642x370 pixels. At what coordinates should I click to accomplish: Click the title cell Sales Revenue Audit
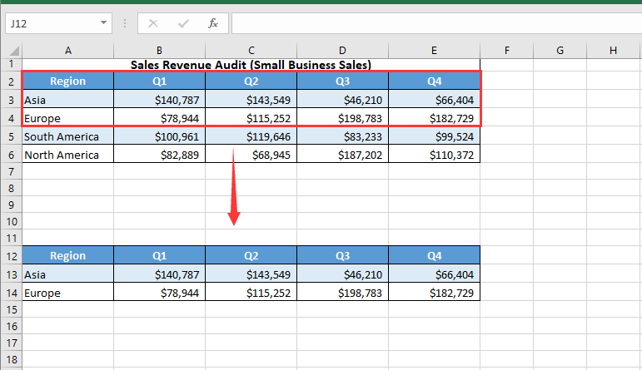251,64
